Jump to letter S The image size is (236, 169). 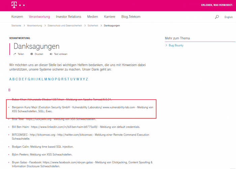[x=65, y=79]
